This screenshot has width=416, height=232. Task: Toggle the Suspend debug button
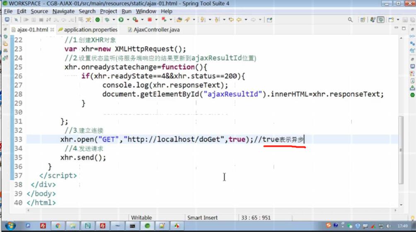34,19
